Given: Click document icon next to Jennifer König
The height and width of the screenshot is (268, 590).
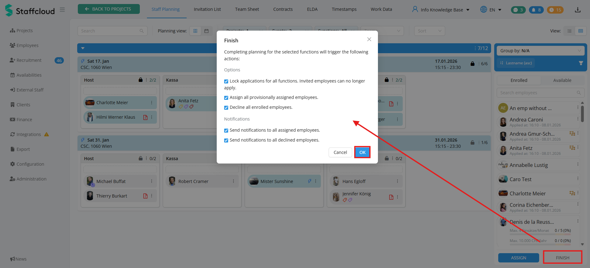Looking at the screenshot, I should coord(391,197).
